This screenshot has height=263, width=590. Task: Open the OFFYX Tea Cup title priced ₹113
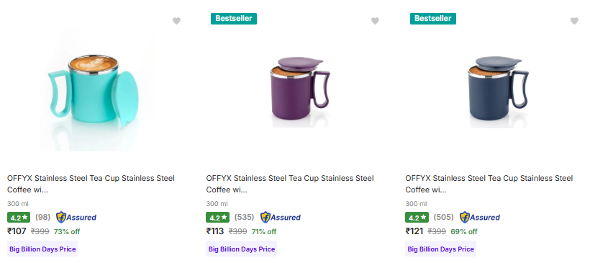(x=290, y=184)
